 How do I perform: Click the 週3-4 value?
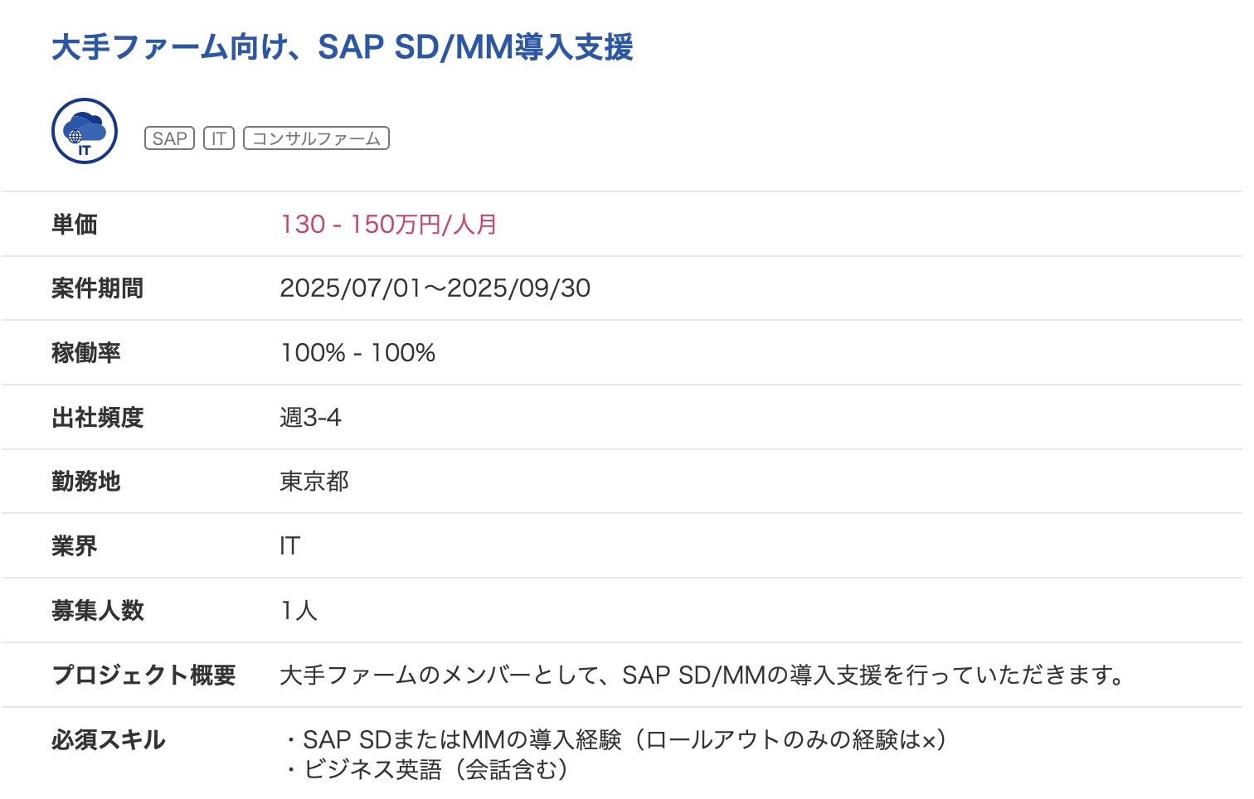point(310,417)
